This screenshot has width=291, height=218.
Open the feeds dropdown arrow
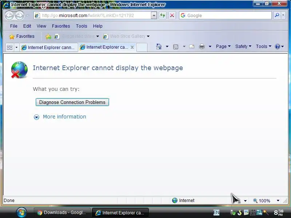184,47
